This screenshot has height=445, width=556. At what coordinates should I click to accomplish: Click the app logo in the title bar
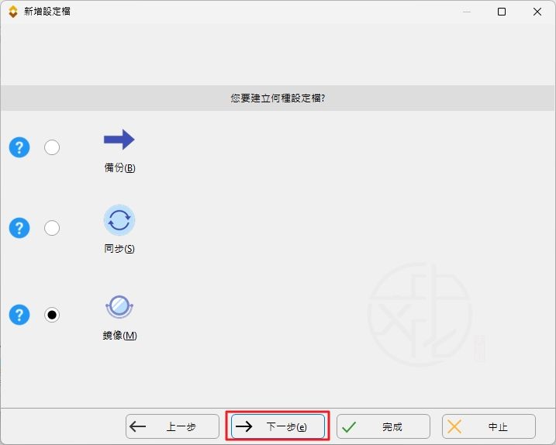(12, 12)
